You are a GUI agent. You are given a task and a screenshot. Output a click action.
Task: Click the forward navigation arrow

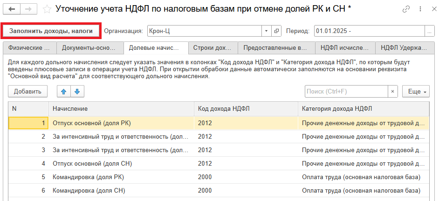tap(28, 9)
